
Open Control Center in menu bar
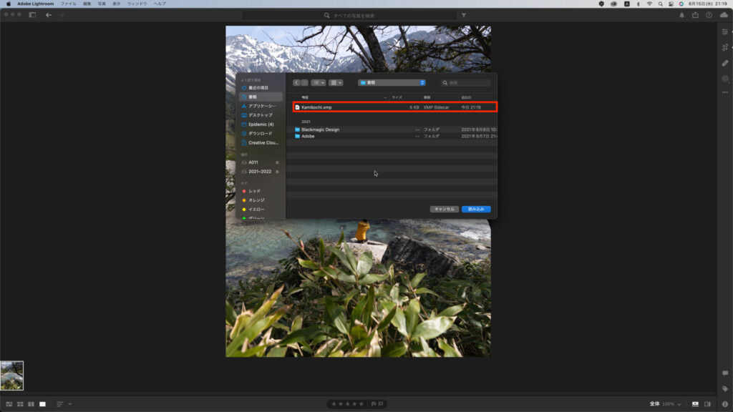pyautogui.click(x=671, y=4)
